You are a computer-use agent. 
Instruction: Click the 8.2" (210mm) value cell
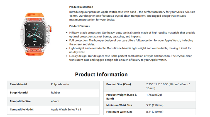pos(155,112)
